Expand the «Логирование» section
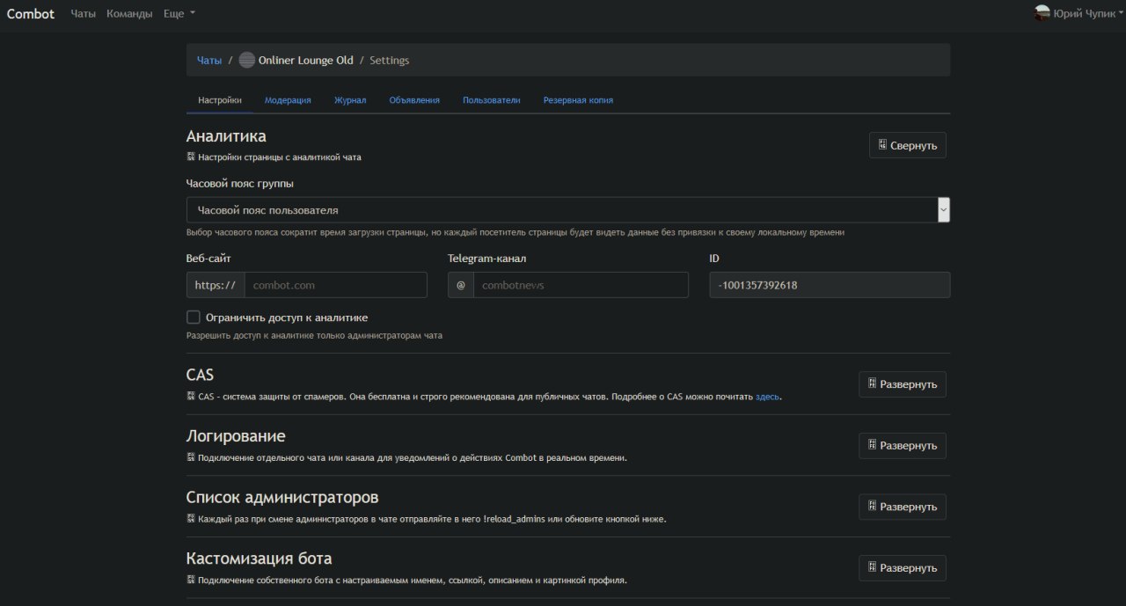Viewport: 1126px width, 606px height. coord(902,446)
